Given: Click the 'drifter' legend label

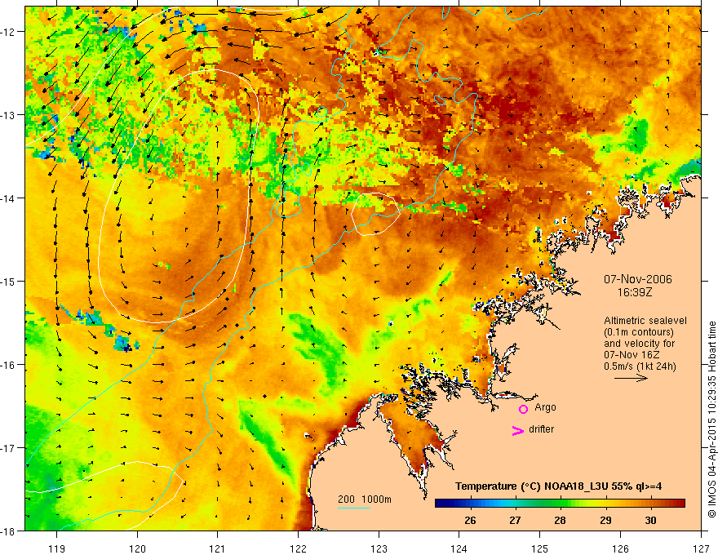Looking at the screenshot, I should (541, 429).
